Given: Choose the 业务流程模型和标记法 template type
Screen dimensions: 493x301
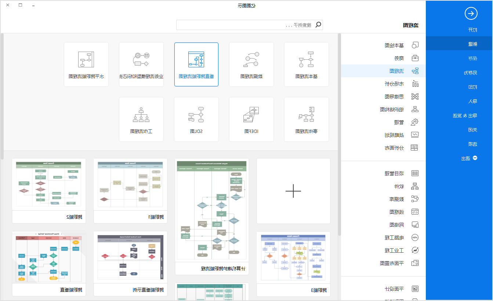Looking at the screenshot, I should click(141, 64).
